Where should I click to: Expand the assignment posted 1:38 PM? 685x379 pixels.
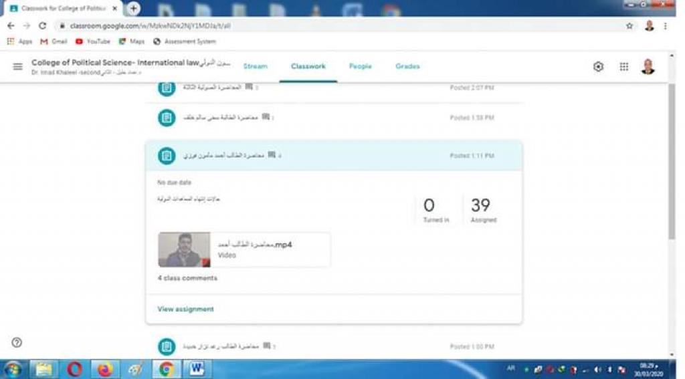point(333,118)
